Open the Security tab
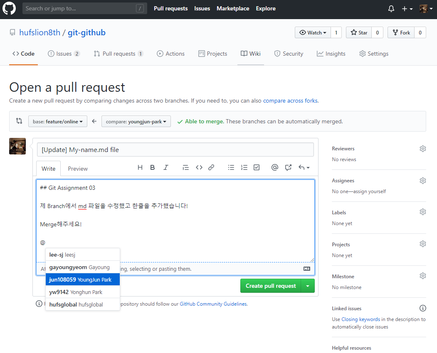The image size is (437, 353). [289, 54]
